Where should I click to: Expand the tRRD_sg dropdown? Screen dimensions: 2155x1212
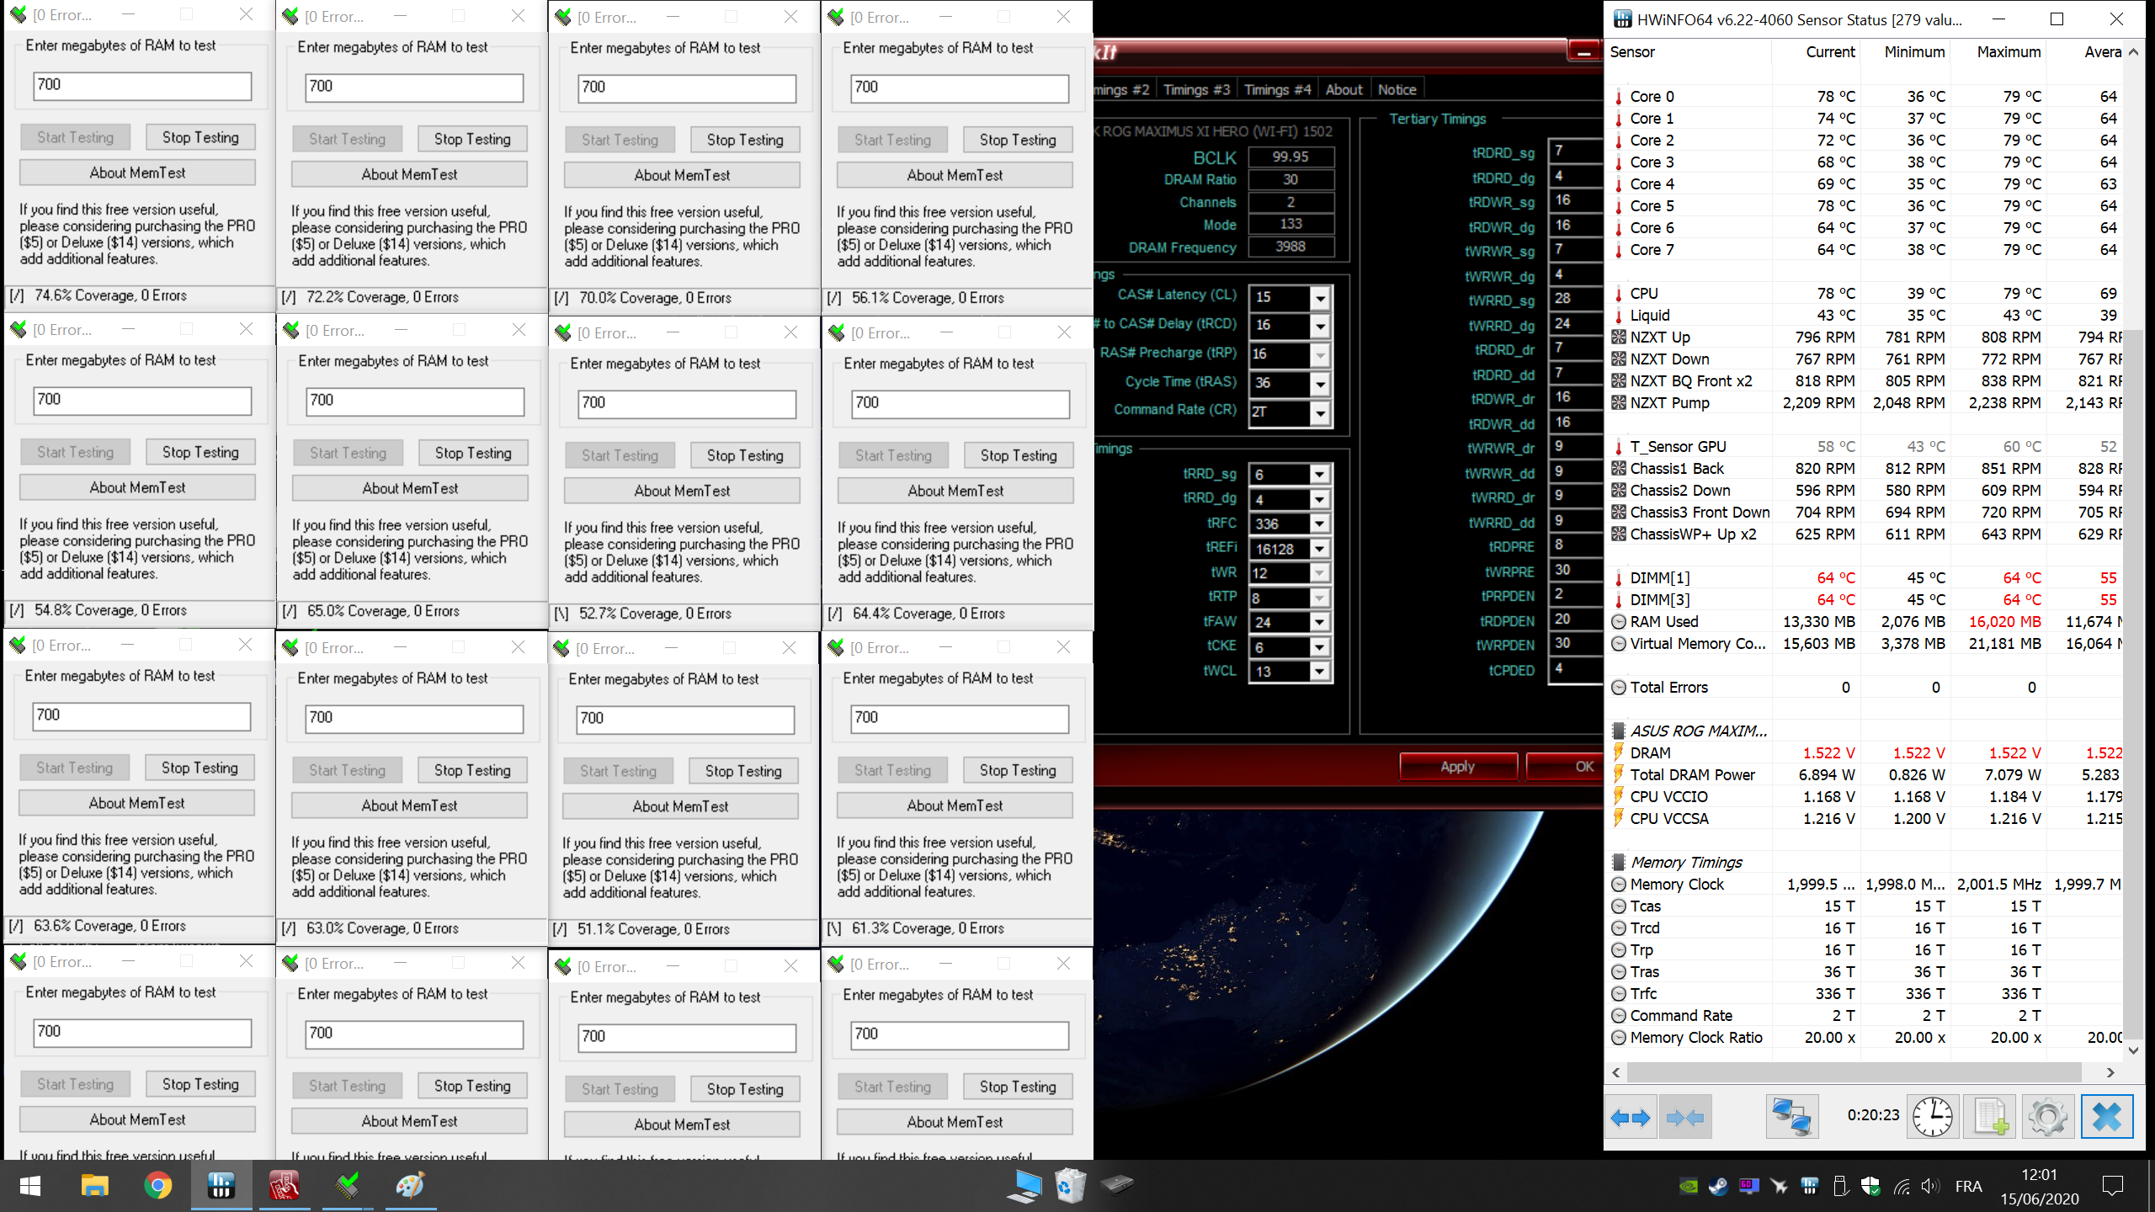coord(1319,475)
